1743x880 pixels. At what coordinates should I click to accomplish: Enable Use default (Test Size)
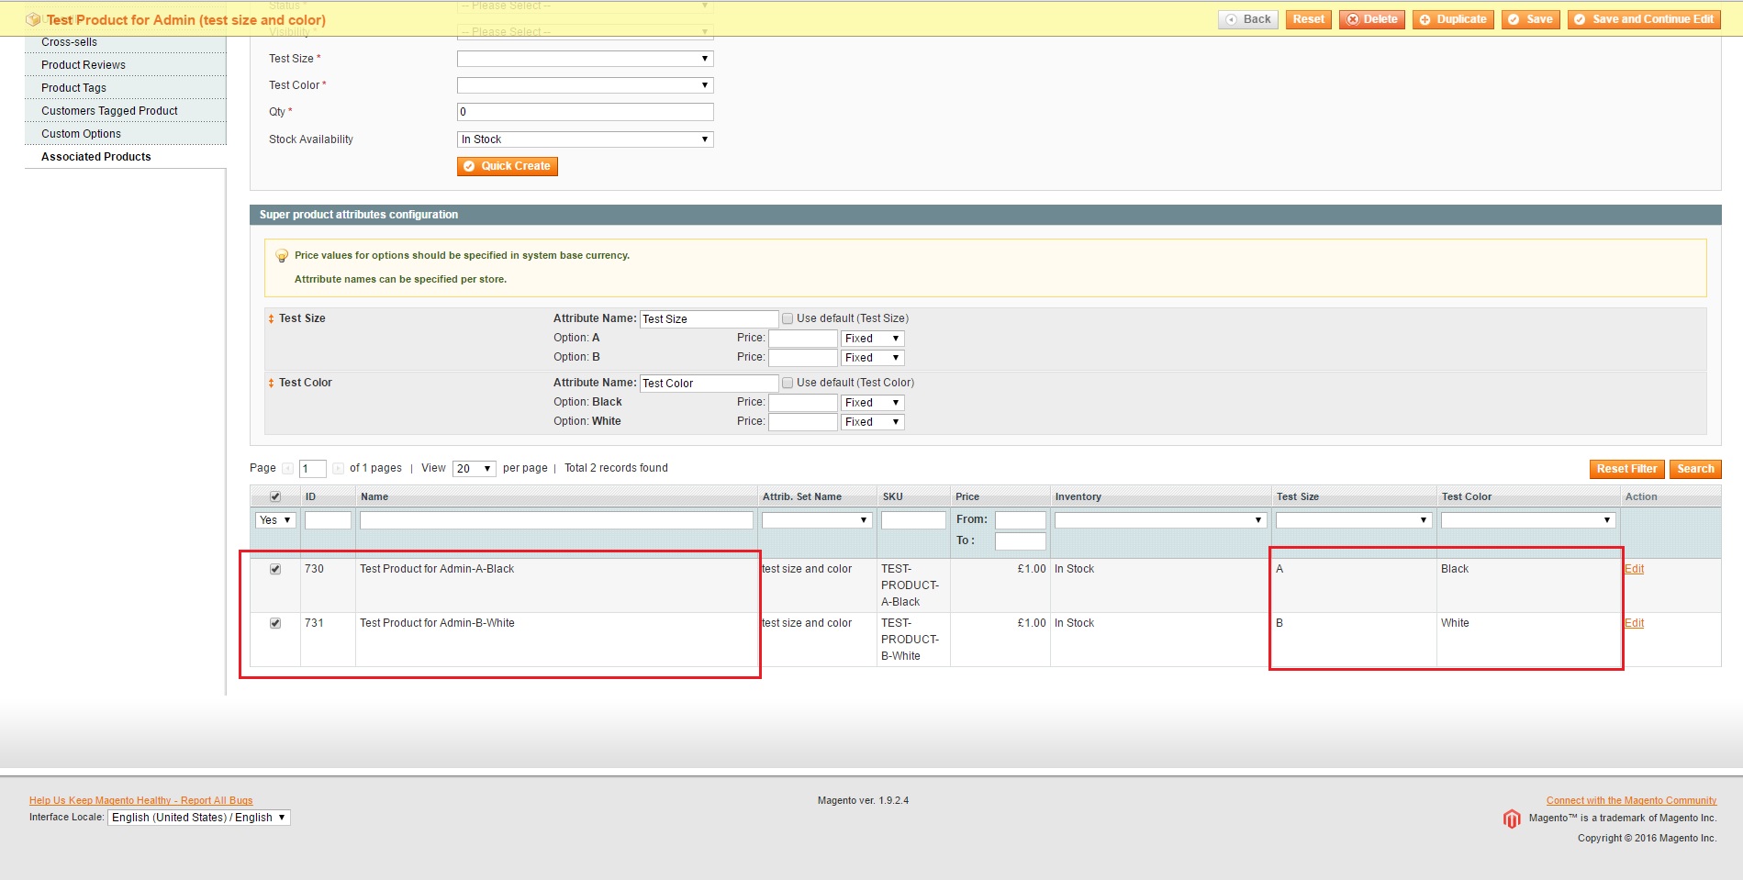pyautogui.click(x=788, y=318)
